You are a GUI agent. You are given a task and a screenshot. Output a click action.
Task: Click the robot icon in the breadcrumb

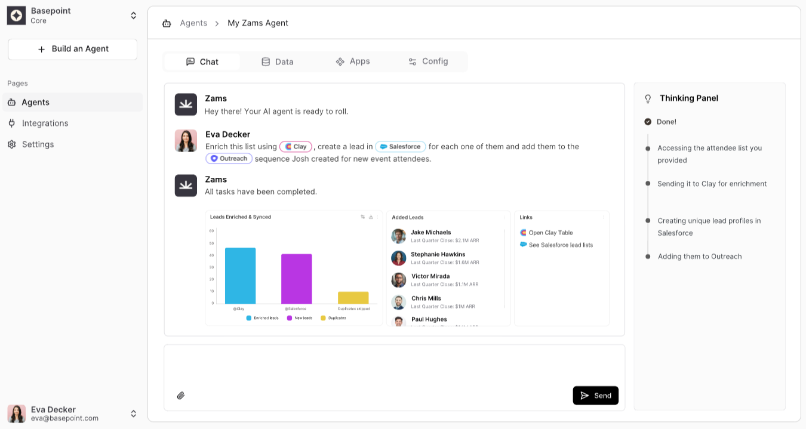pyautogui.click(x=167, y=23)
